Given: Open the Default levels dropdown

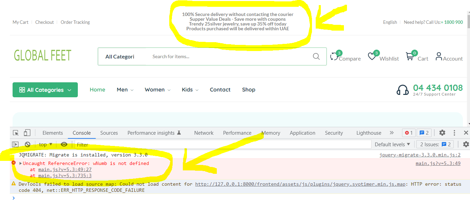Looking at the screenshot, I should (x=393, y=144).
